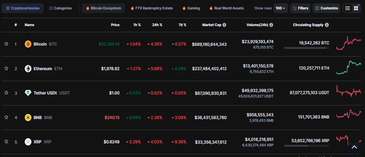
Task: Click the Real World Assets flame icon
Action: [x=211, y=8]
